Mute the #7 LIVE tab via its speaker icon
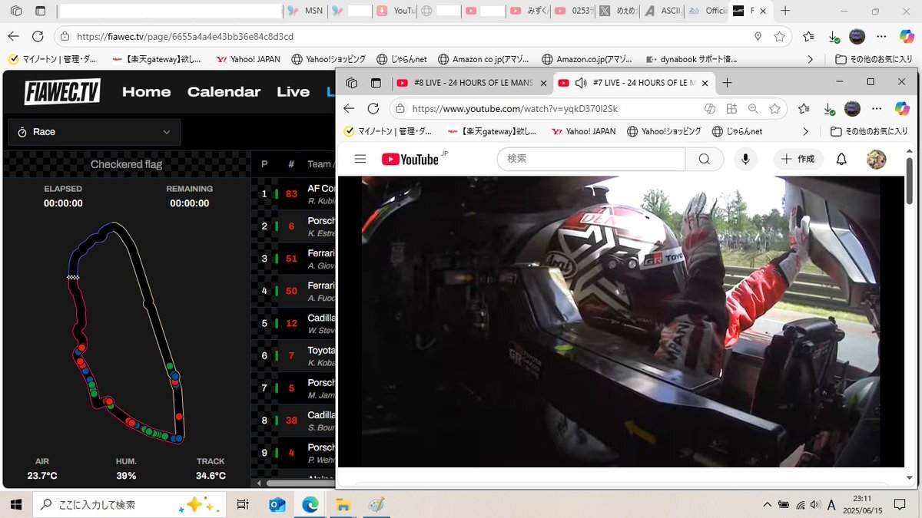 tap(582, 83)
